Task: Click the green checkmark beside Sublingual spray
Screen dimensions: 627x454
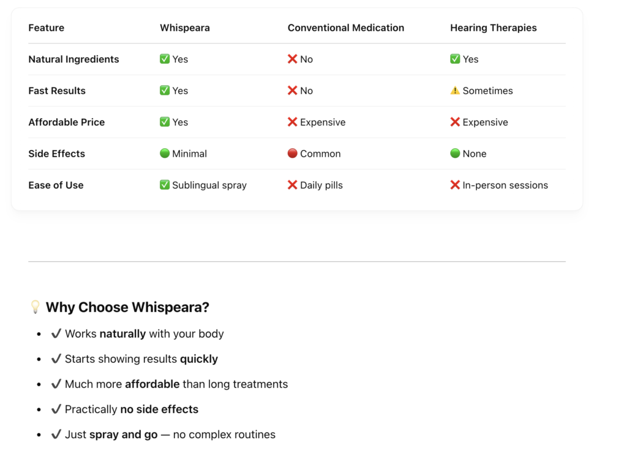Action: pos(165,185)
